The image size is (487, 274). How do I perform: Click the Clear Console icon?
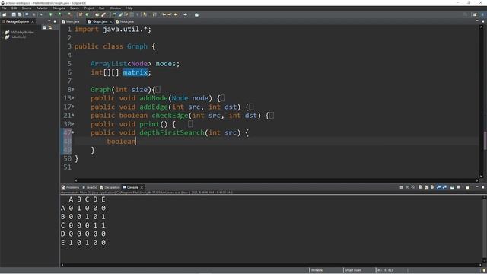click(420, 187)
